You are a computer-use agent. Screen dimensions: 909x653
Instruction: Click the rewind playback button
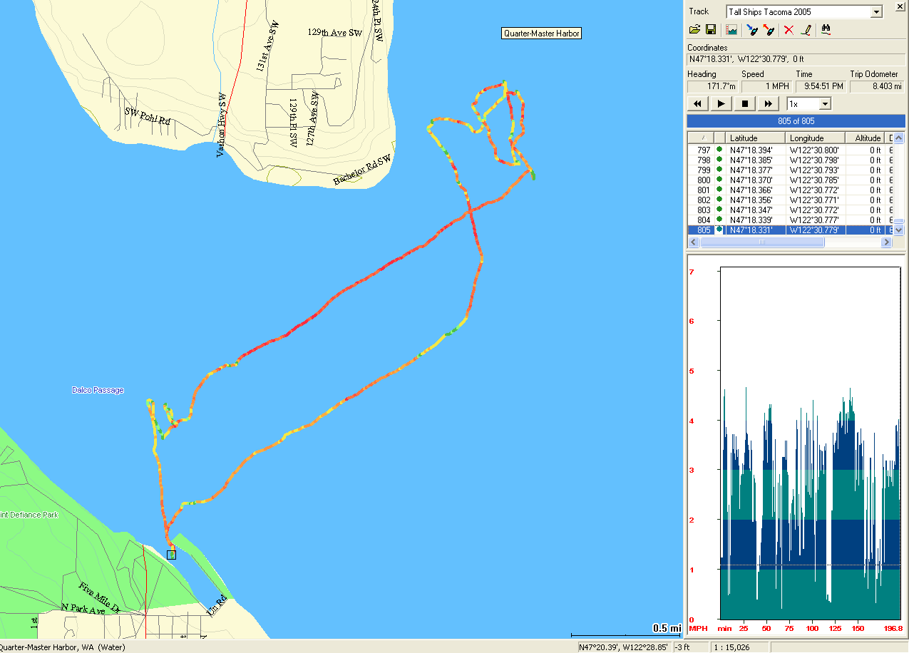(x=698, y=104)
